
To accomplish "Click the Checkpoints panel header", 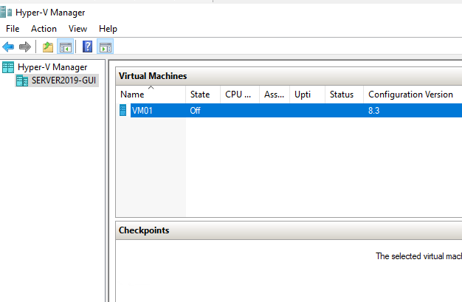I will pyautogui.click(x=289, y=230).
